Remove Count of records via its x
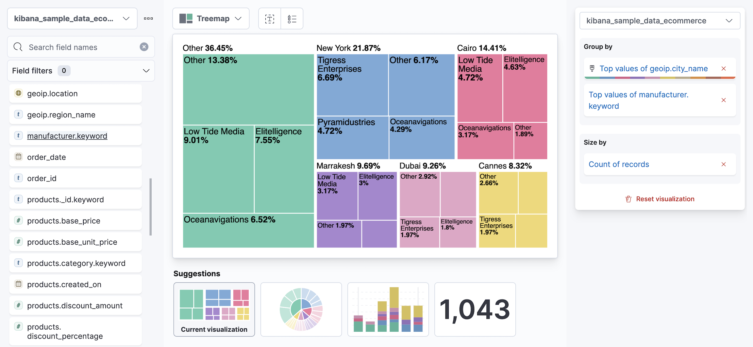 (x=724, y=164)
